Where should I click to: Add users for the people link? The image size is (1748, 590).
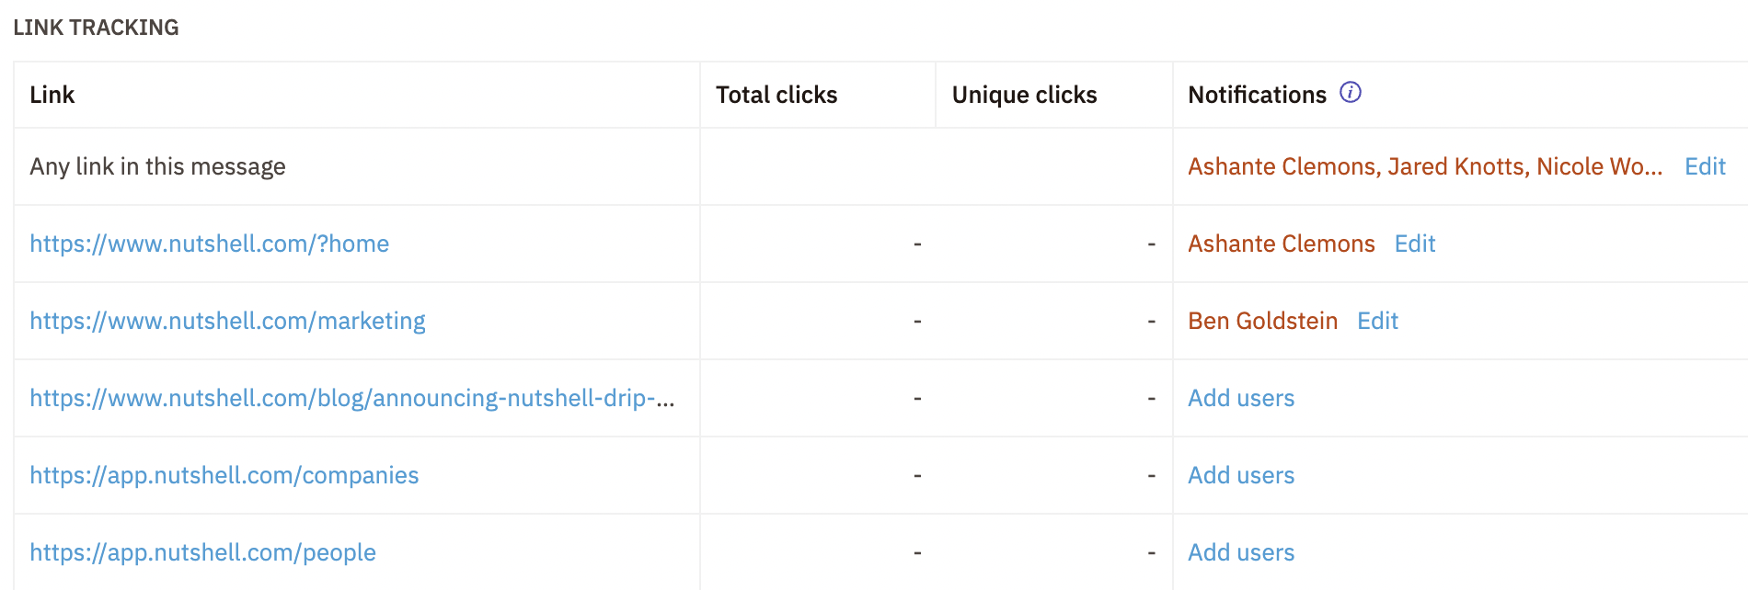[x=1241, y=552]
